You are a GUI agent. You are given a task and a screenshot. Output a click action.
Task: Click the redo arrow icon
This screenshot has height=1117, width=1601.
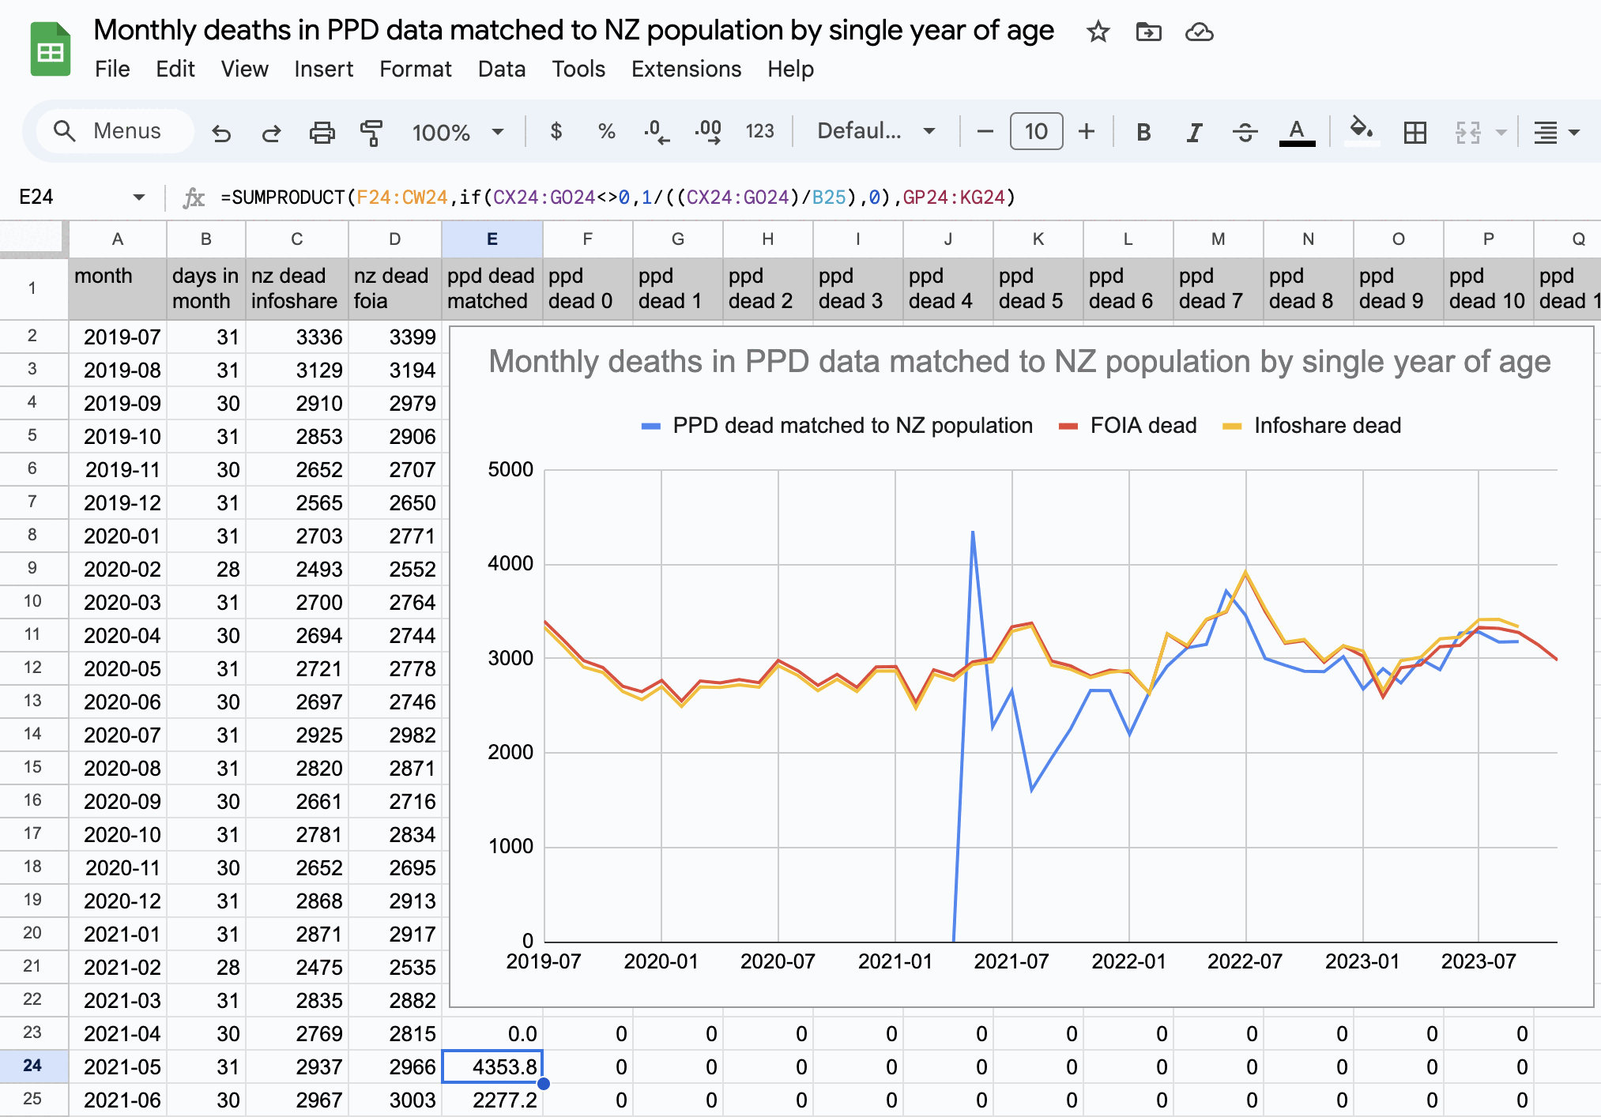point(271,132)
